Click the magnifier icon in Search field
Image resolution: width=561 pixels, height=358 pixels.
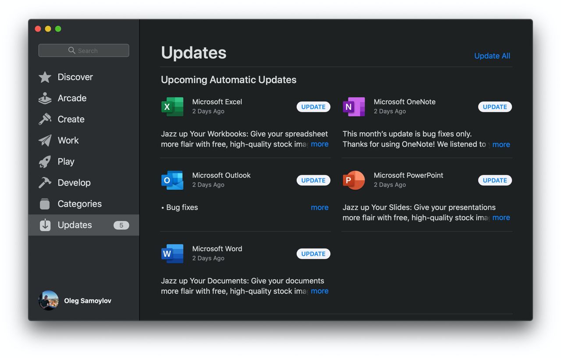[x=72, y=50]
